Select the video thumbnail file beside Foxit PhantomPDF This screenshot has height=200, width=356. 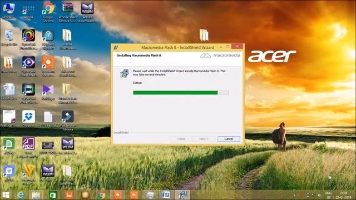48,148
